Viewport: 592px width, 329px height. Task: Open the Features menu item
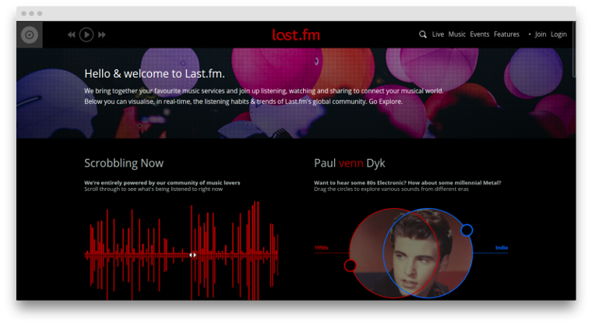(x=506, y=34)
